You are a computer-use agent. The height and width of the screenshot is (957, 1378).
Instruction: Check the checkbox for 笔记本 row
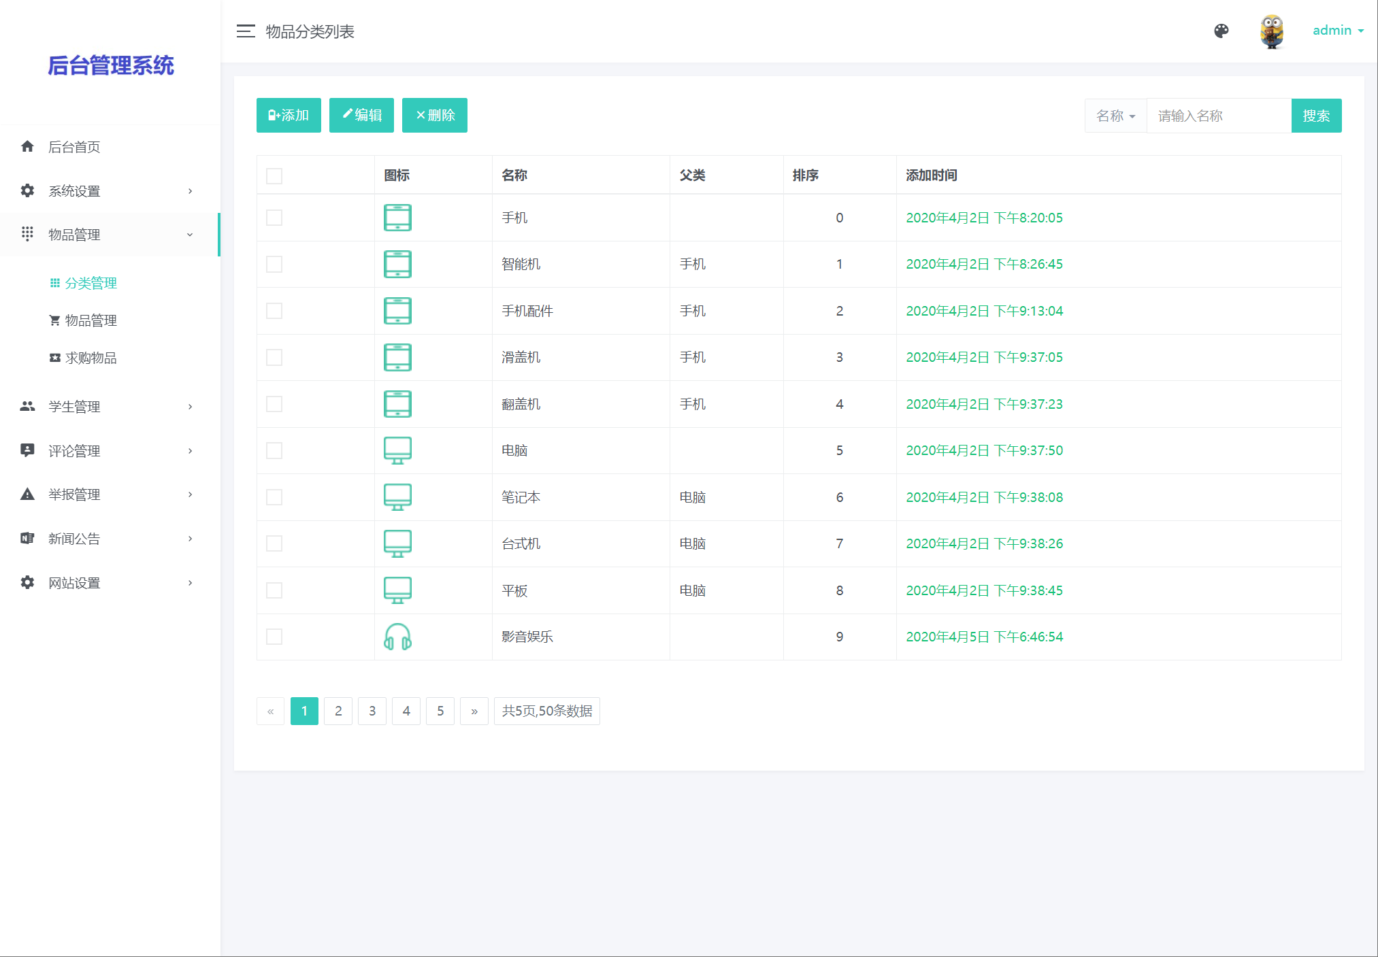pos(274,497)
